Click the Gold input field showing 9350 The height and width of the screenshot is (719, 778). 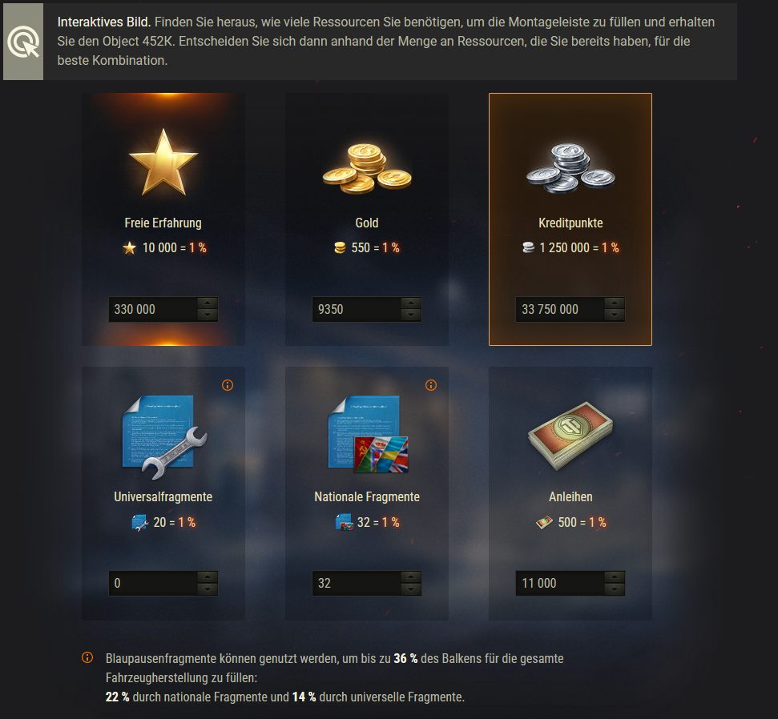click(357, 309)
